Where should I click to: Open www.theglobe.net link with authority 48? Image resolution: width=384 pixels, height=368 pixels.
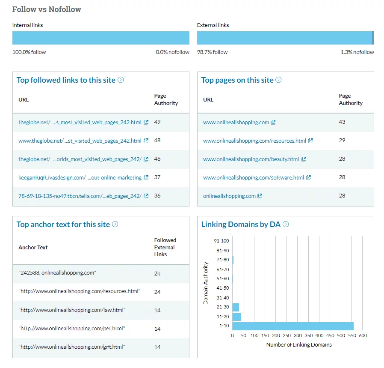pos(80,141)
